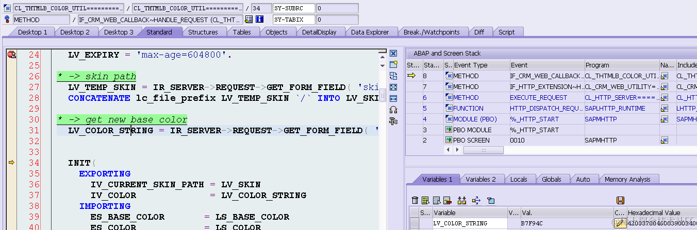Click the filter icon in Variables toolbar
697x230 pixels.
[x=490, y=200]
